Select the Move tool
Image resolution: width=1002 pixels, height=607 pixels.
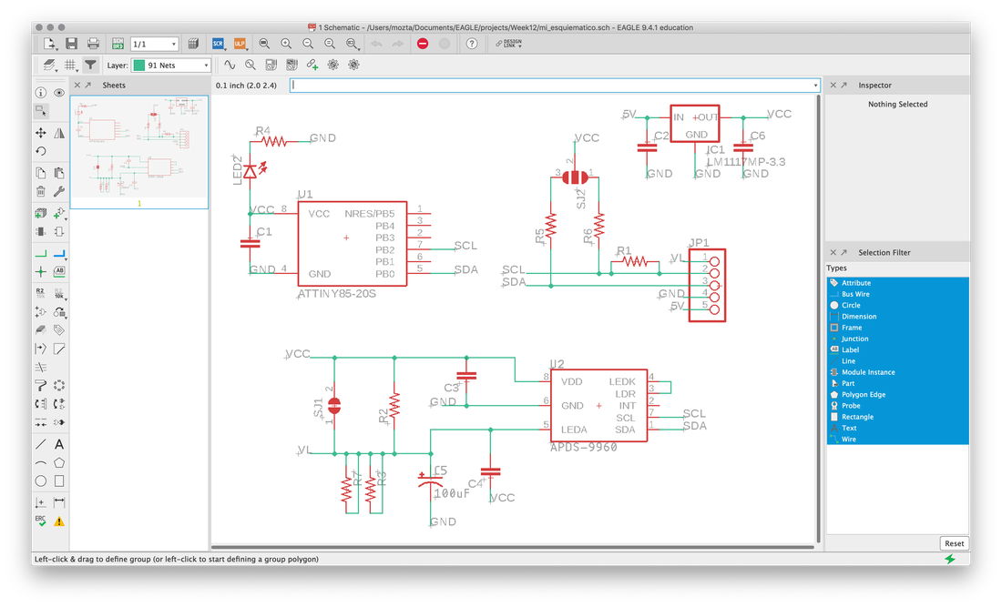click(40, 133)
